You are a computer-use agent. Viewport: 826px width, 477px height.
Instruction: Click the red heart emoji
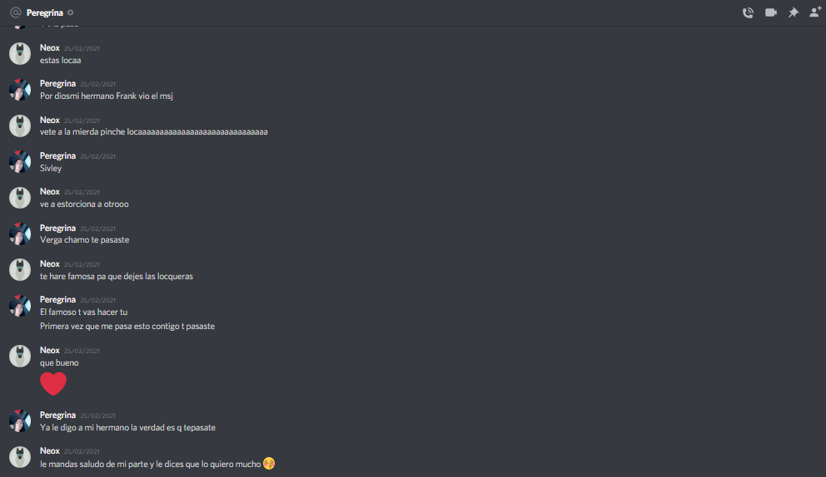[x=53, y=383]
